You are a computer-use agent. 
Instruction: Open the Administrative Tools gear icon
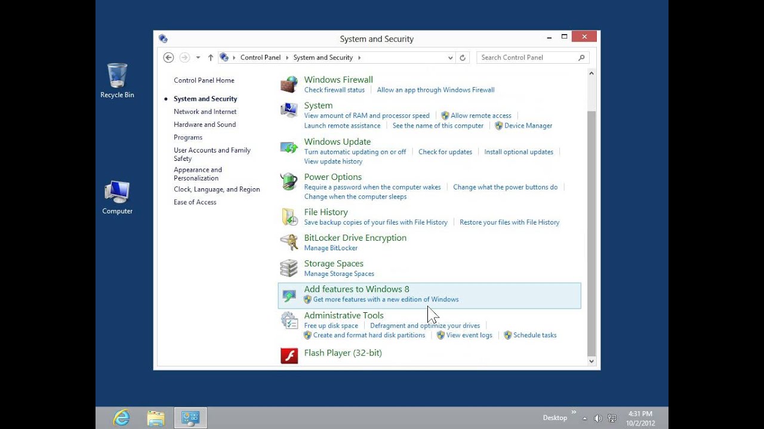tap(289, 321)
